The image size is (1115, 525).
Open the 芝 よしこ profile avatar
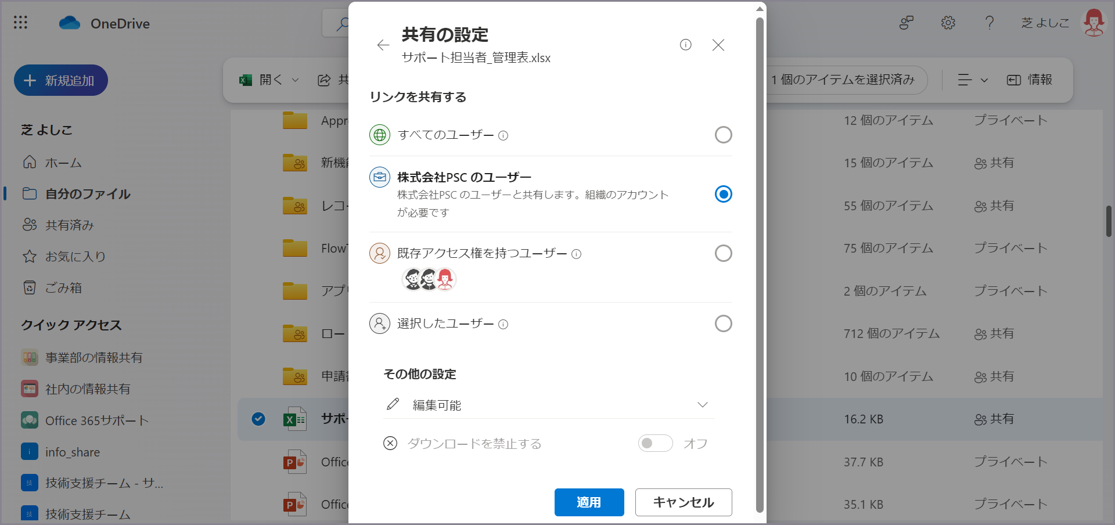1094,23
